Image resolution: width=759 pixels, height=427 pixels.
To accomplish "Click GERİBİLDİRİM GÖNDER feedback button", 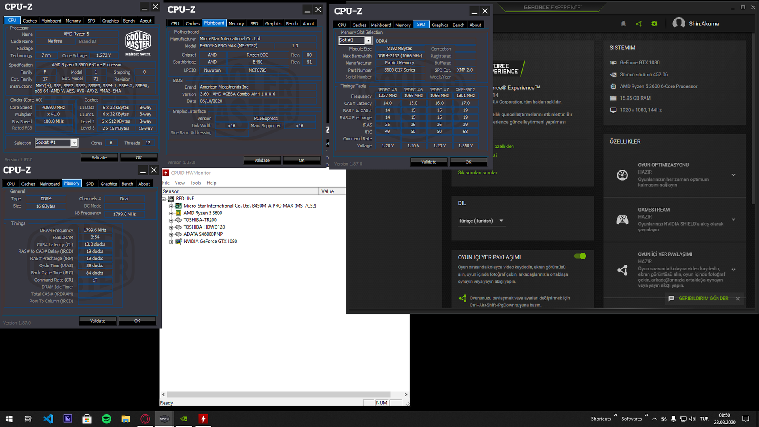I will pyautogui.click(x=703, y=298).
